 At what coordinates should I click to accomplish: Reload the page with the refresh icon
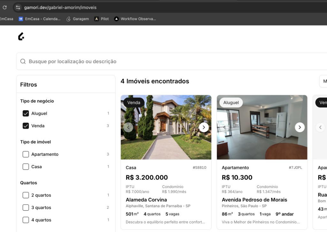tap(4, 8)
